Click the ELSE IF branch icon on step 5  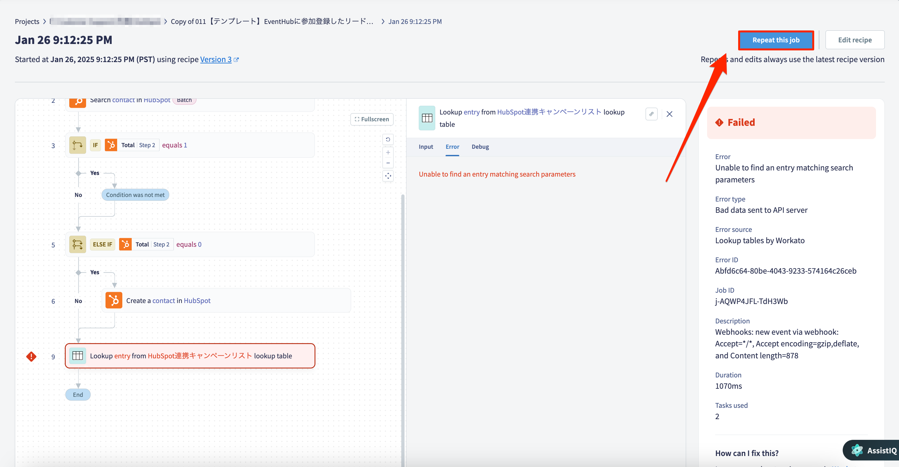(77, 244)
